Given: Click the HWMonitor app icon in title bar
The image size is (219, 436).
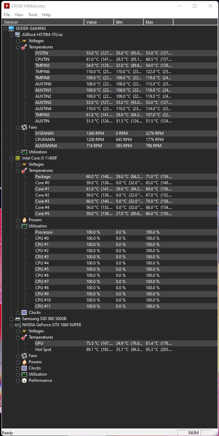Looking at the screenshot, I should click(7, 6).
